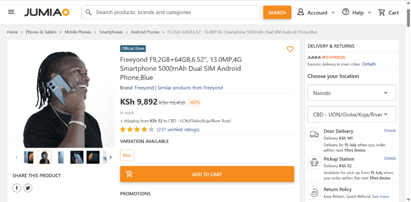Navigate to Android Phones breadcrumb
This screenshot has width=411, height=202.
tap(145, 32)
